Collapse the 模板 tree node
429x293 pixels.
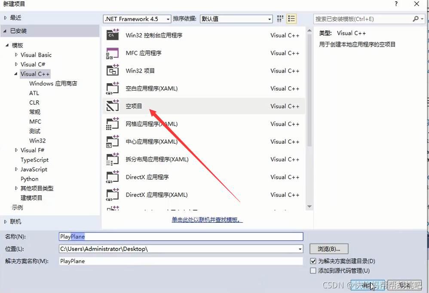7,45
